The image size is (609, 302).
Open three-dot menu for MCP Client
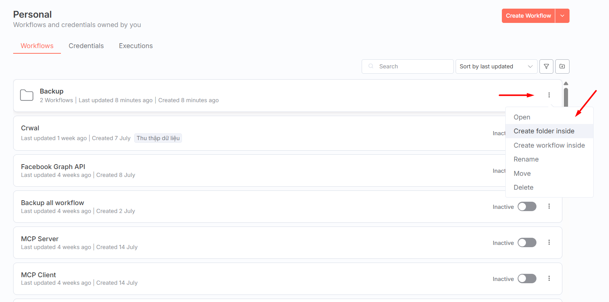point(549,278)
